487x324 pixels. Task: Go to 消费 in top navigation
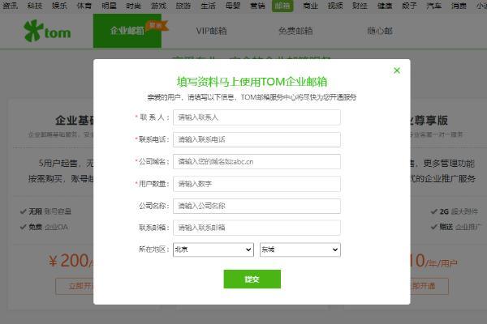tap(459, 6)
